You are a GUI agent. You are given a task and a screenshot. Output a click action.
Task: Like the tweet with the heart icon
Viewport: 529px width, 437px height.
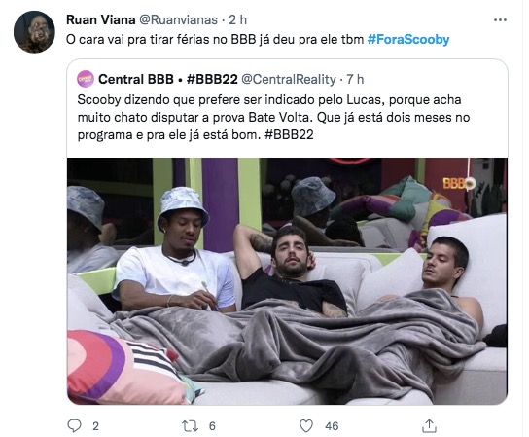(306, 426)
